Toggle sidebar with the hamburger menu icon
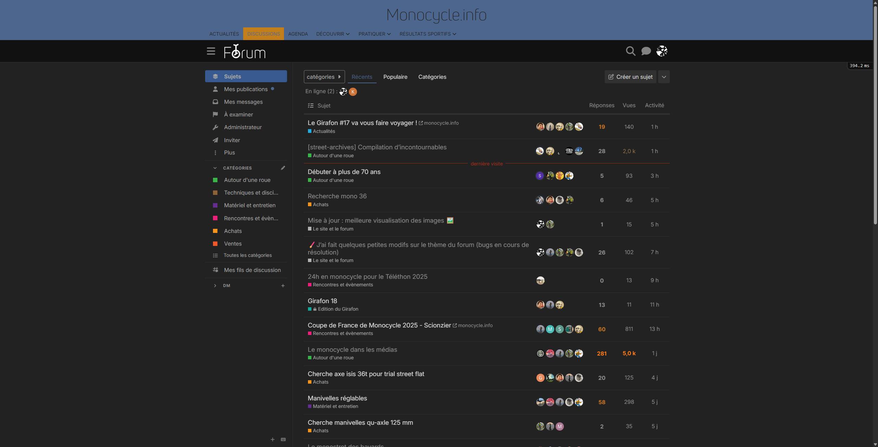 coord(211,51)
